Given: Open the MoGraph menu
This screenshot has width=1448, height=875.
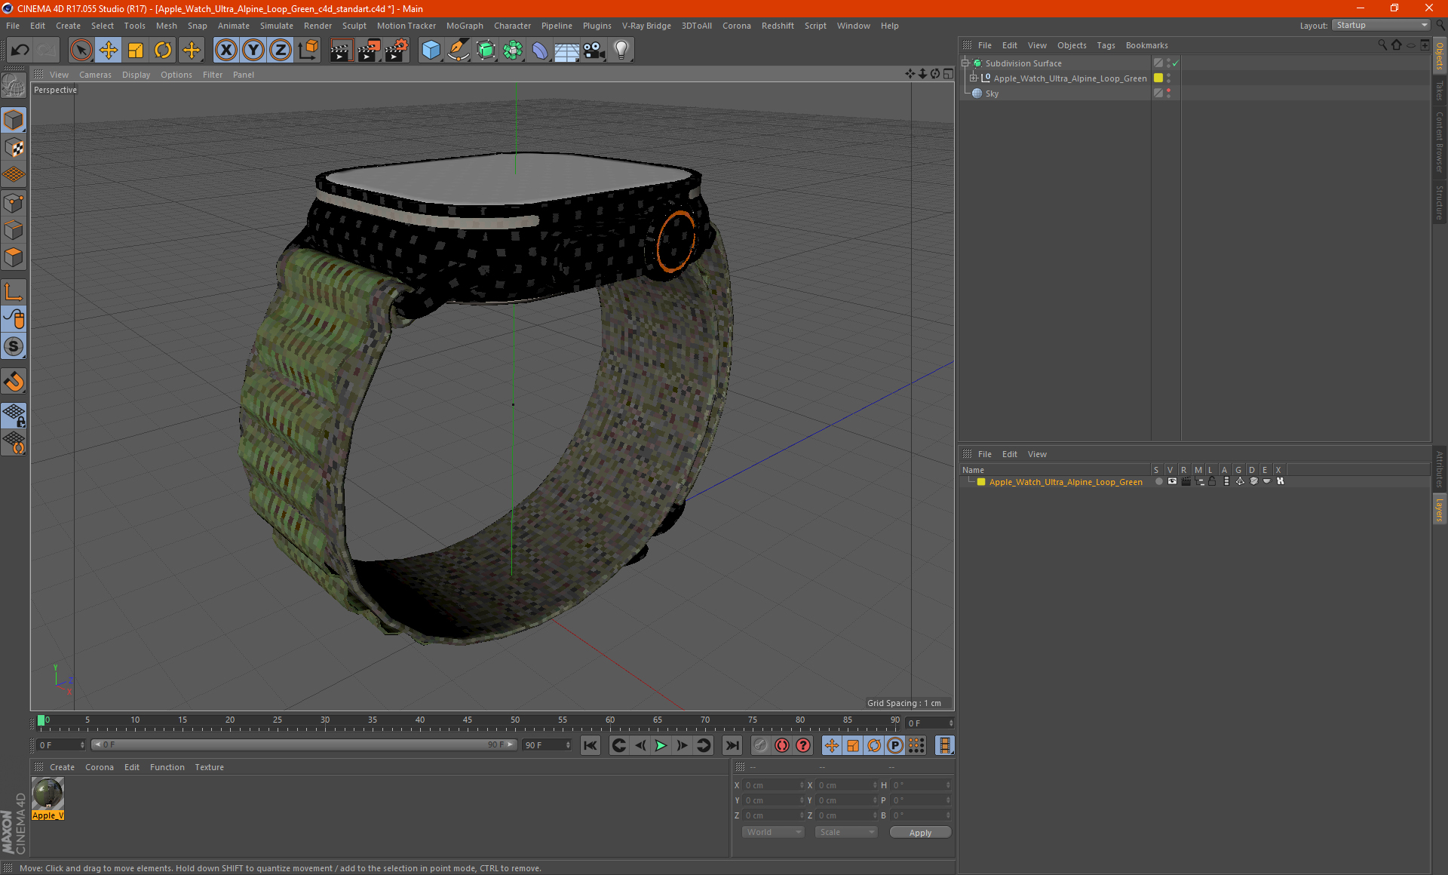Looking at the screenshot, I should [x=465, y=26].
